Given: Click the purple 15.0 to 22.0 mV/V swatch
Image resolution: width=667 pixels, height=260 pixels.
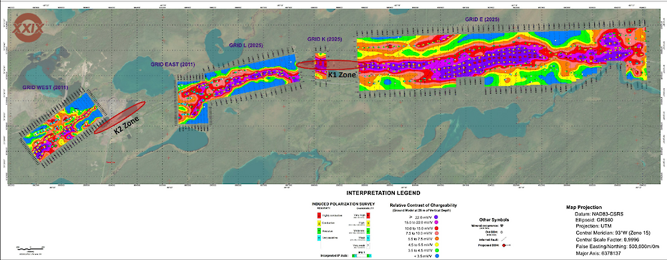Looking at the screenshot, I should pos(436,222).
